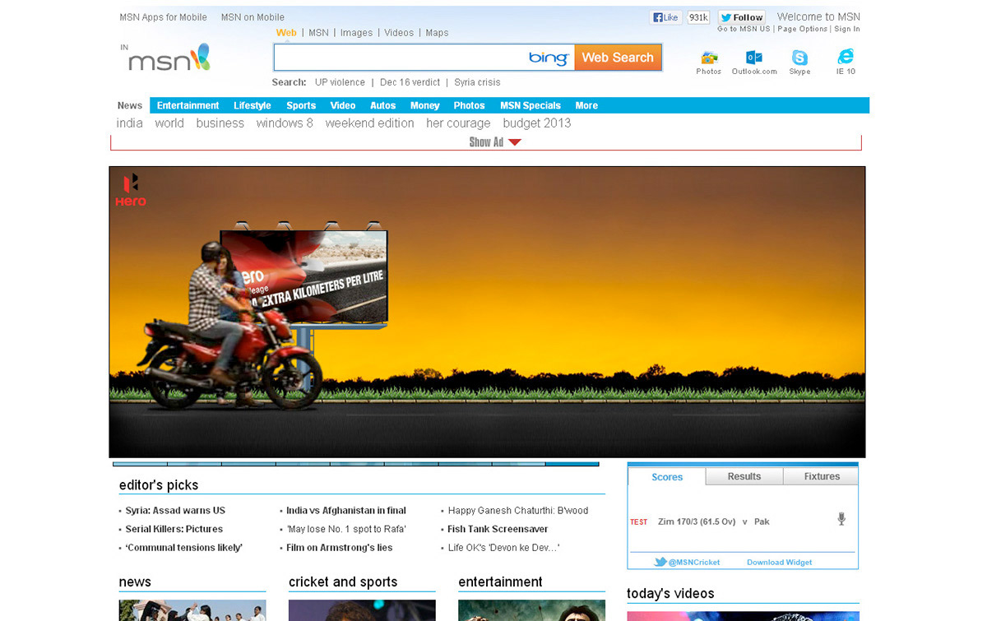Open Serial Killers: Pictures story
Screen dimensions: 987x621
[174, 529]
